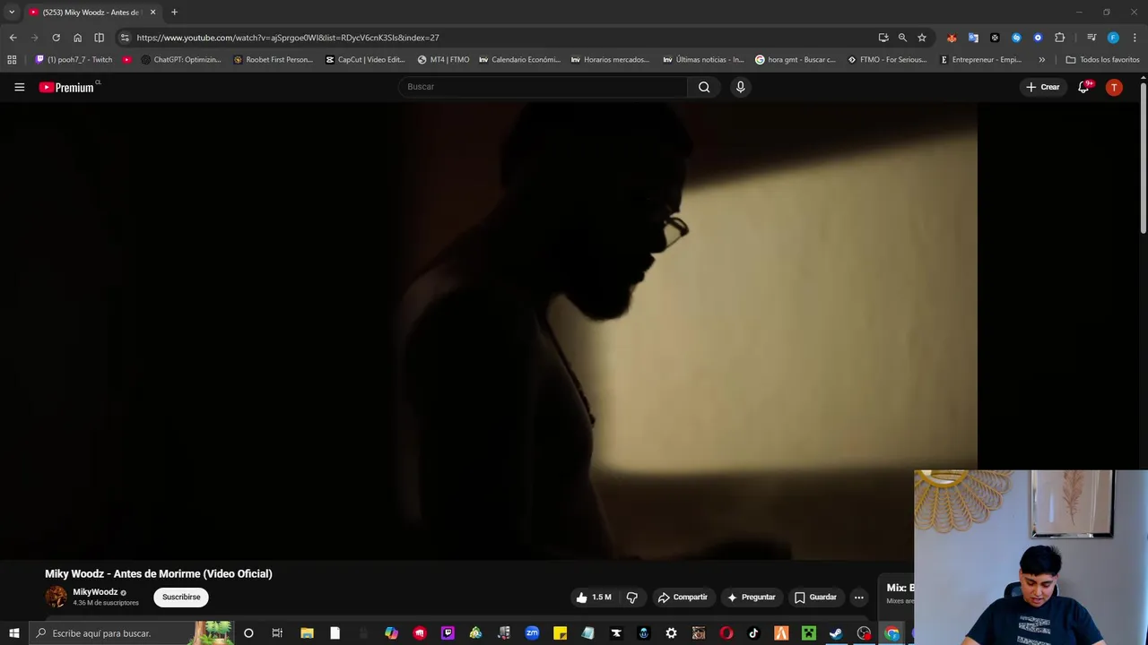The image size is (1148, 645).
Task: Open Twitch app in taskbar
Action: (x=448, y=633)
